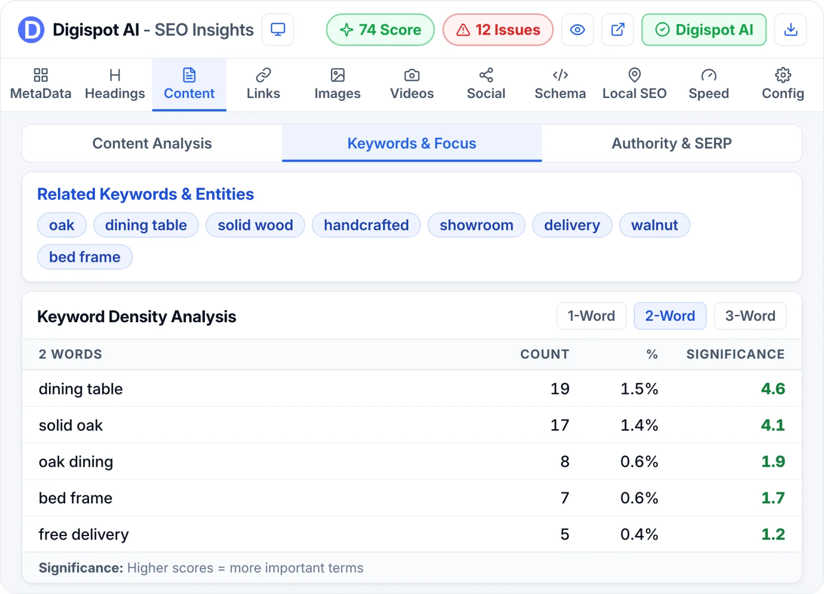
Task: Select 2-Word density option
Action: click(670, 316)
